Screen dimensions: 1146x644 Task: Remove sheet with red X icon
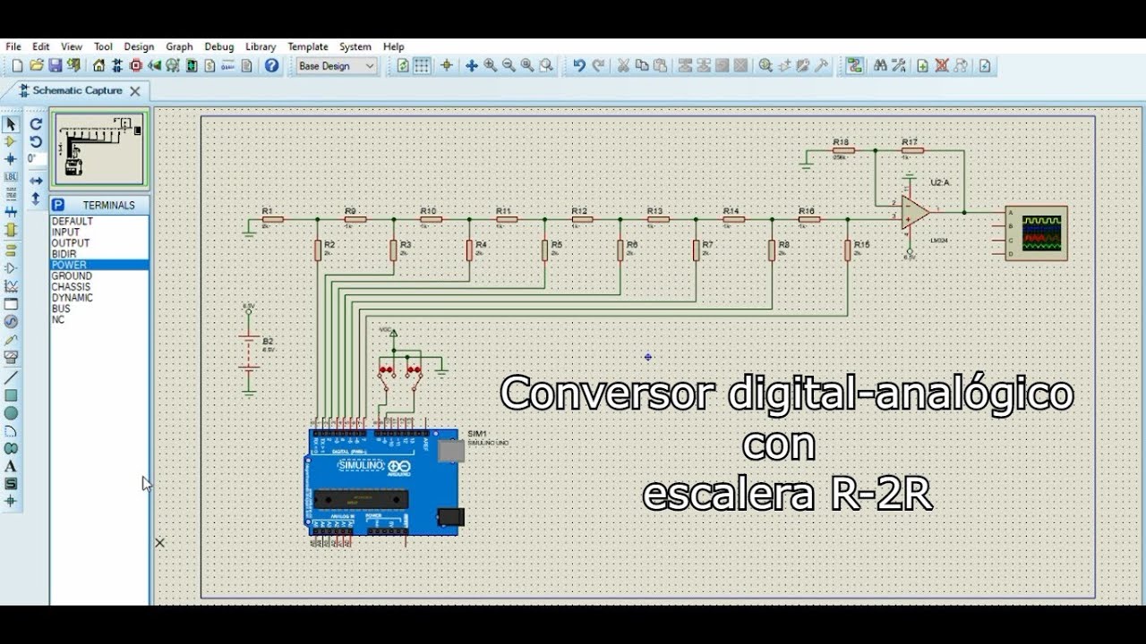[942, 65]
